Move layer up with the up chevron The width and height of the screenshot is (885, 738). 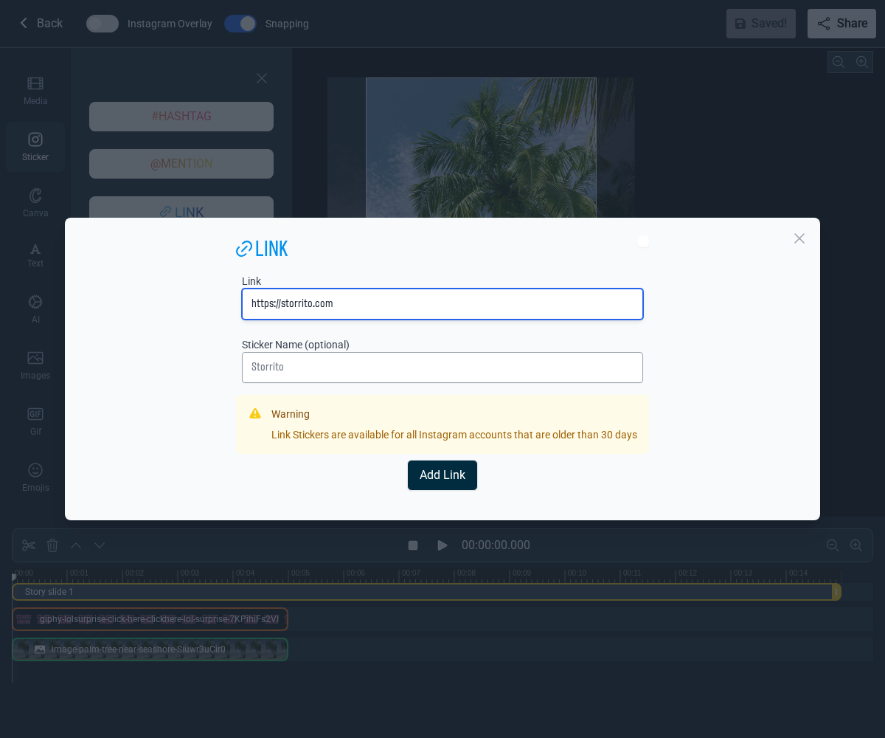tap(76, 545)
